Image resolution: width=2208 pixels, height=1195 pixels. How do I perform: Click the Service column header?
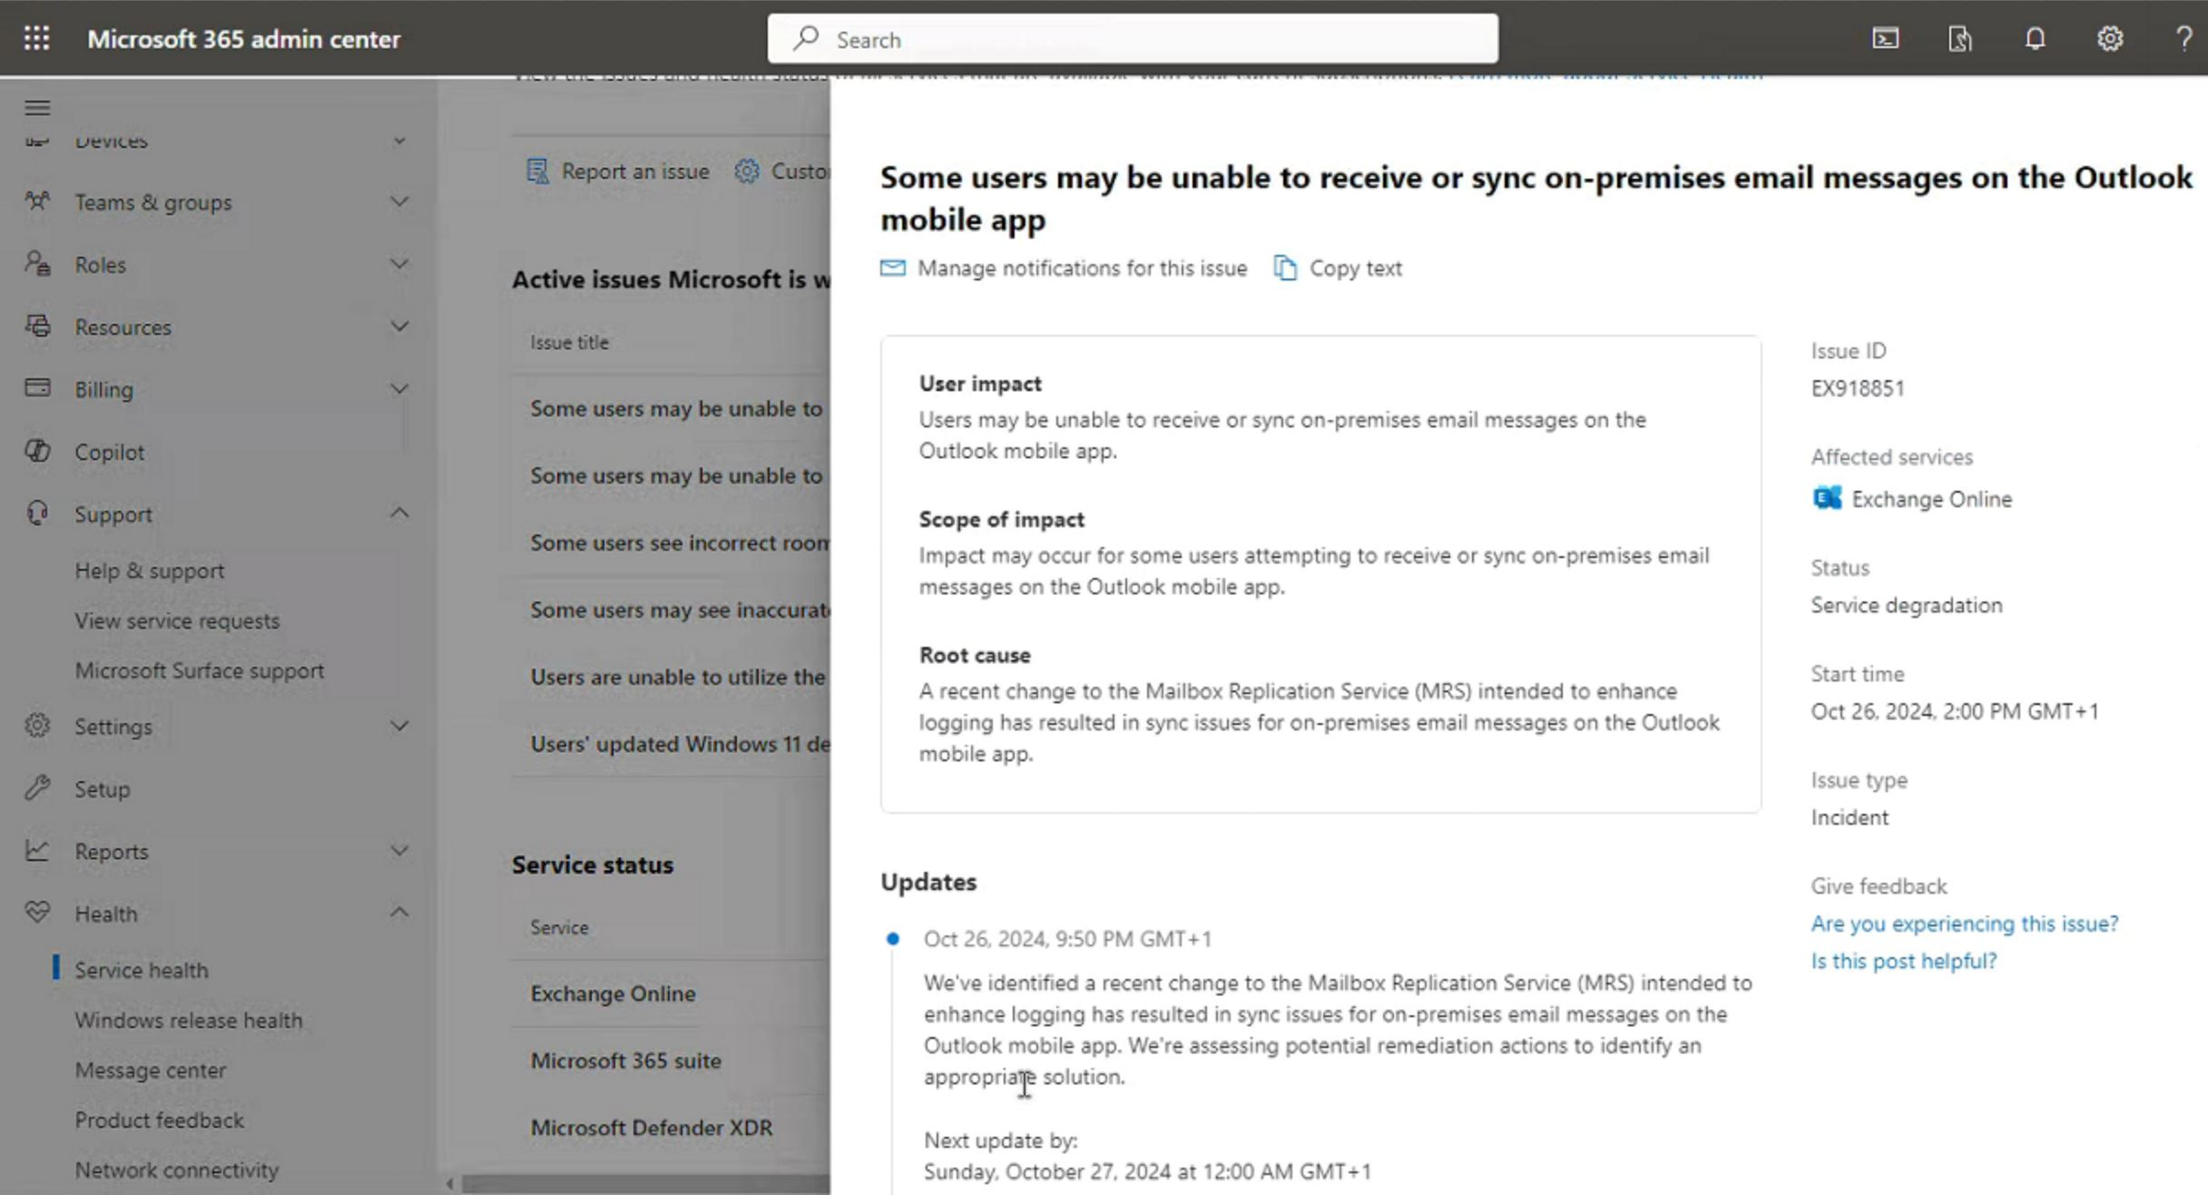coord(559,927)
